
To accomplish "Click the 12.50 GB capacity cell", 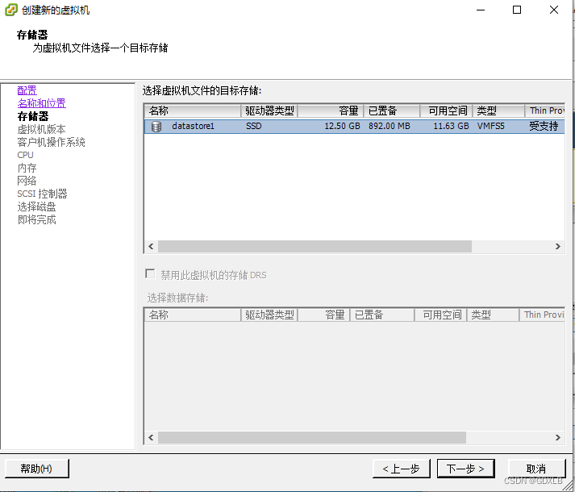I will coord(342,126).
